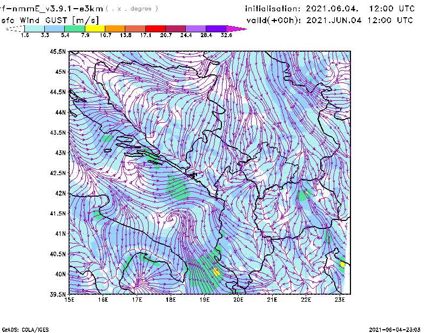Viewport: 432px width, 333px height.
Task: Click the '42.5N' latitude label
Action: [58, 173]
